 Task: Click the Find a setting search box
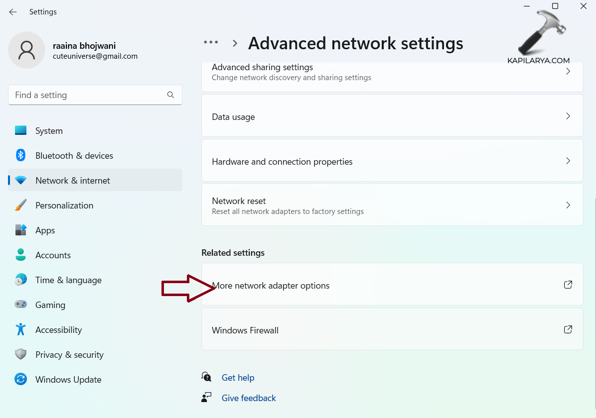(x=90, y=95)
